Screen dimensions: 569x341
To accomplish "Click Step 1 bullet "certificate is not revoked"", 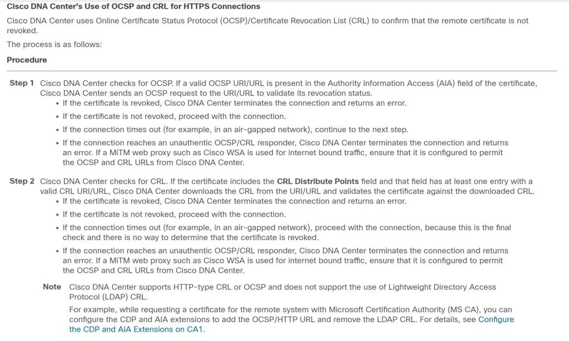I will [174, 116].
